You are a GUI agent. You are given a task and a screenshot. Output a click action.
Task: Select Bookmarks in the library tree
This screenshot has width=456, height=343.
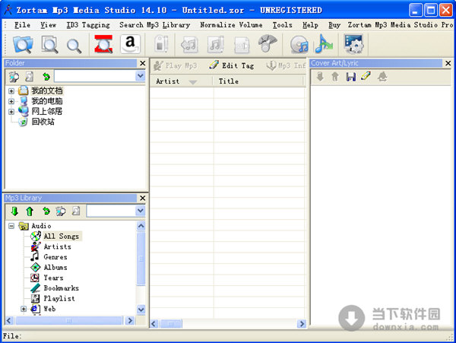coord(61,288)
